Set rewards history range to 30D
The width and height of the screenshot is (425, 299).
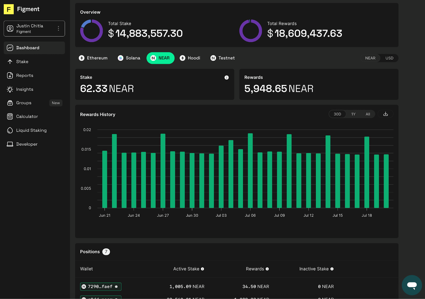337,114
